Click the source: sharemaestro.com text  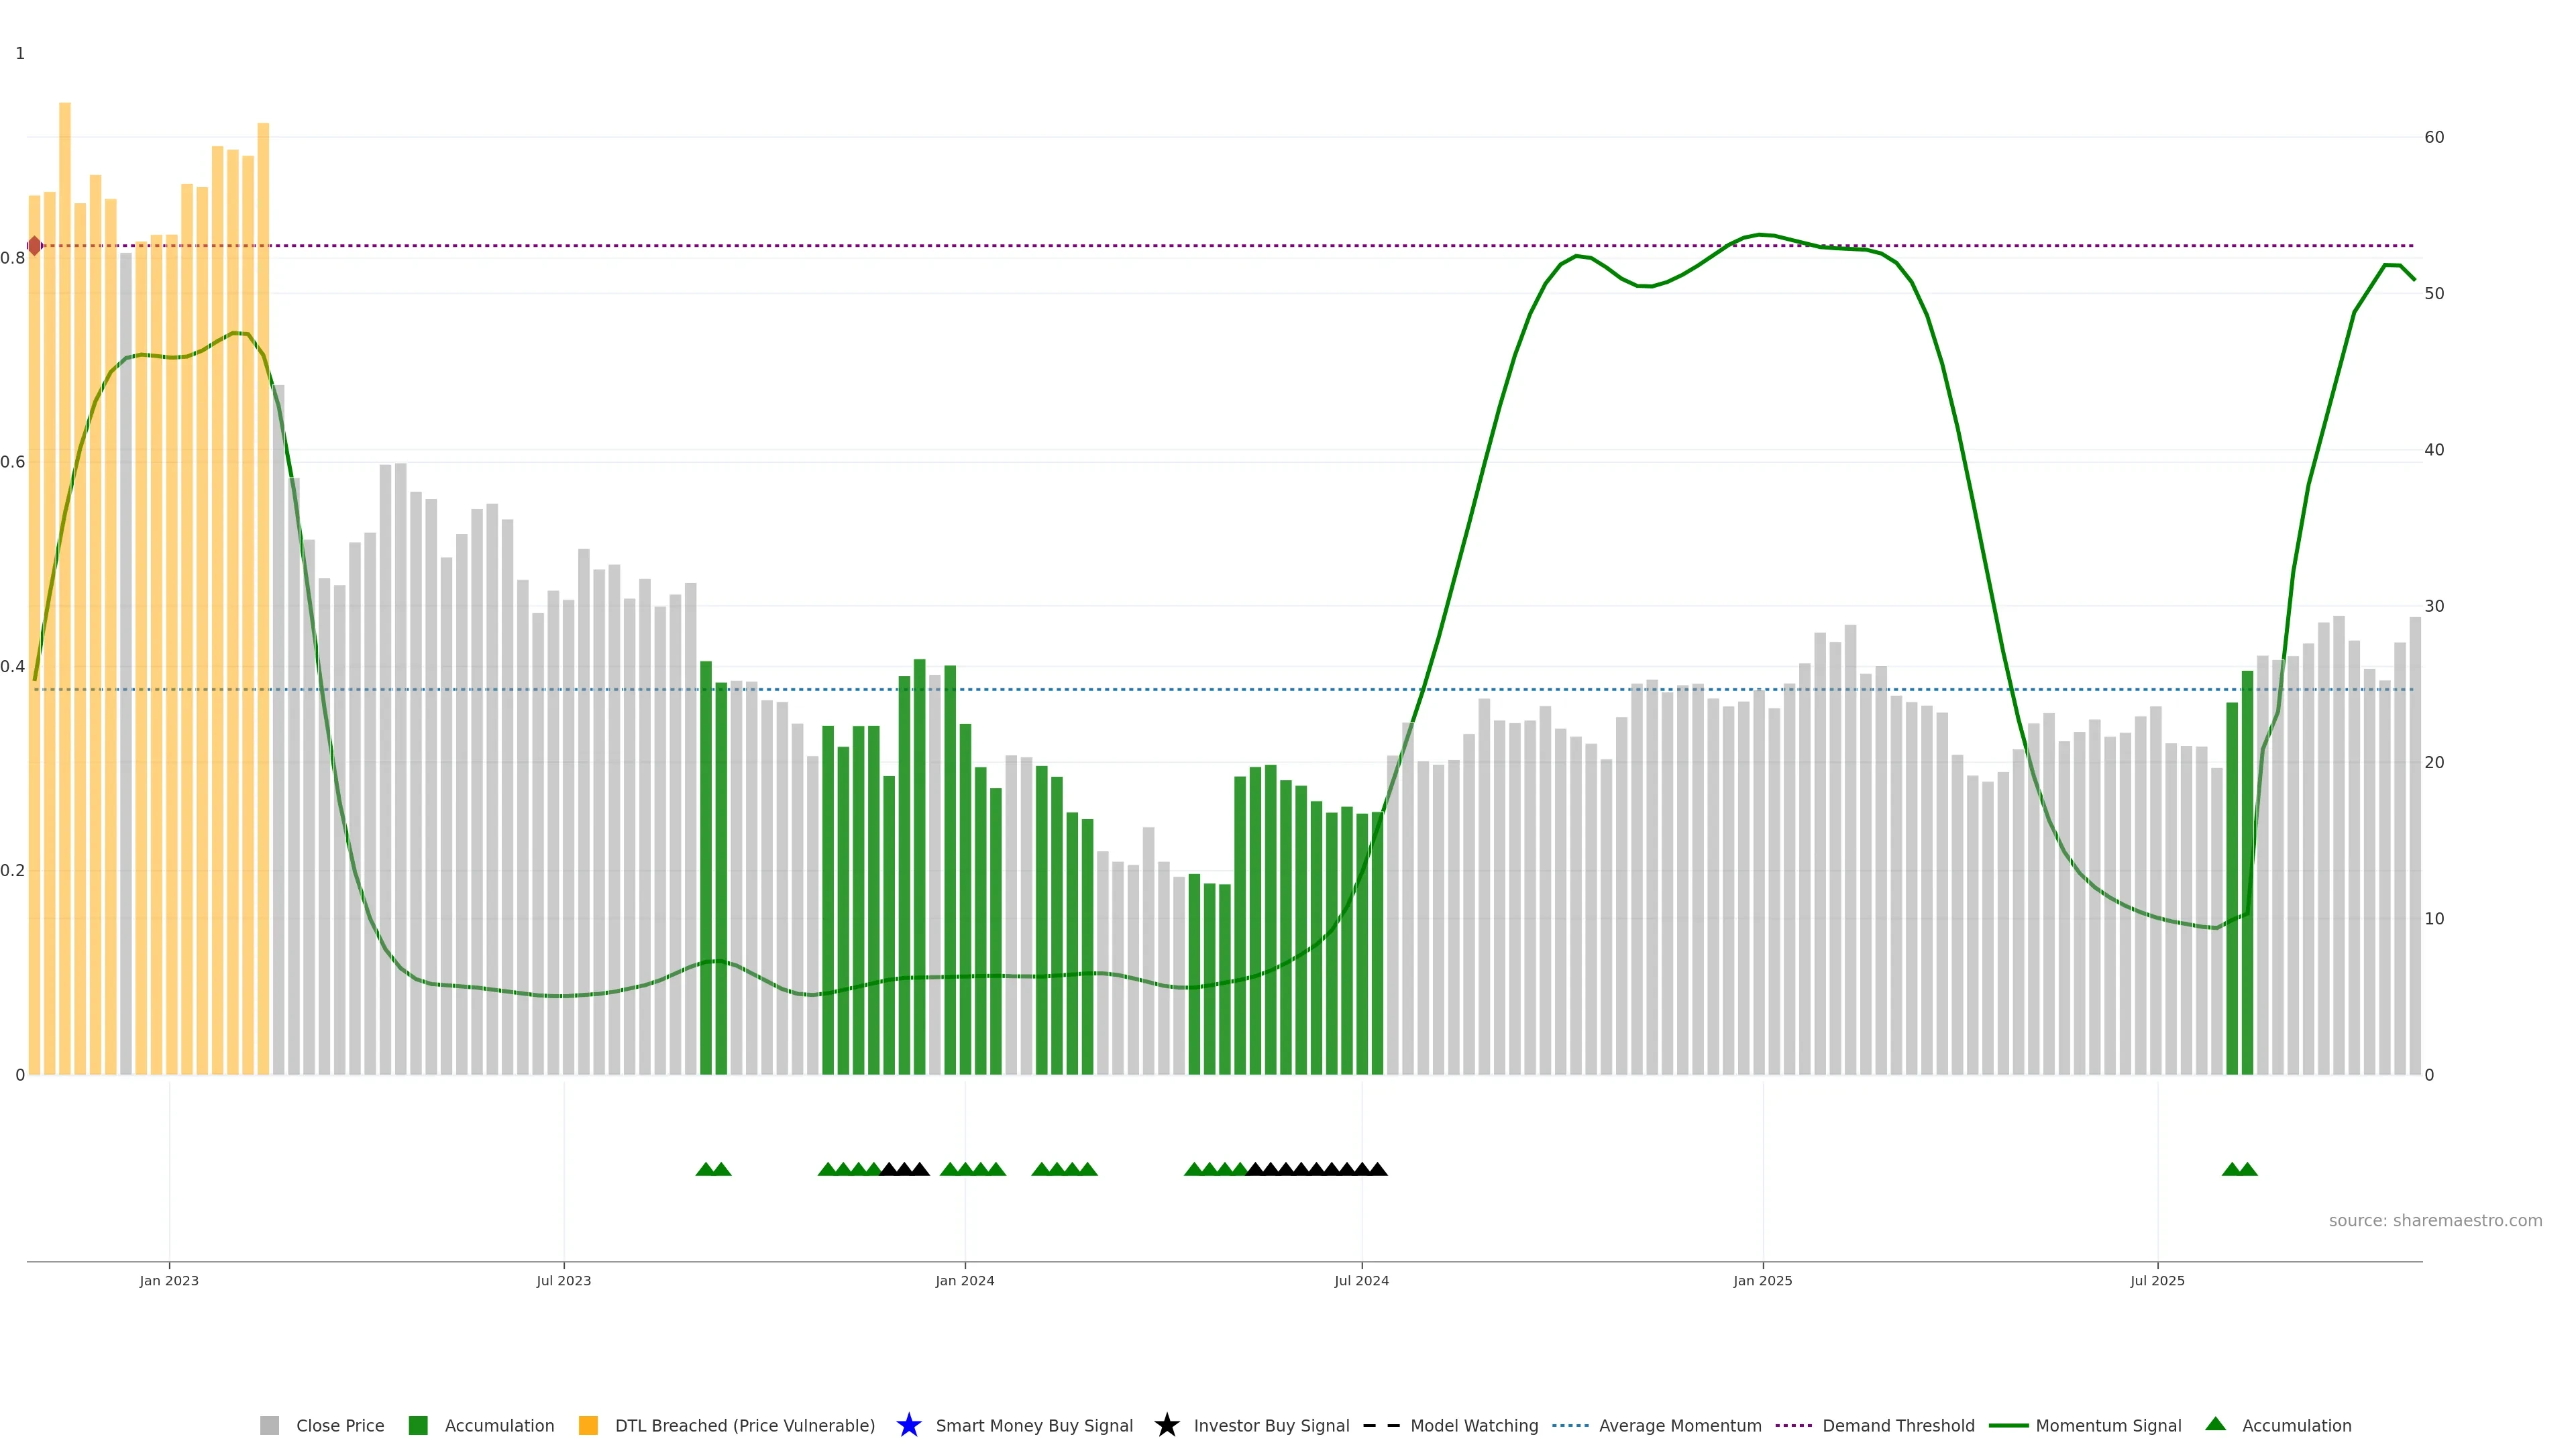2435,1220
